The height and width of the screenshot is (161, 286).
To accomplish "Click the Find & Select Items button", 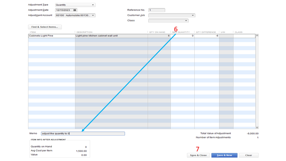I will pos(45,27).
